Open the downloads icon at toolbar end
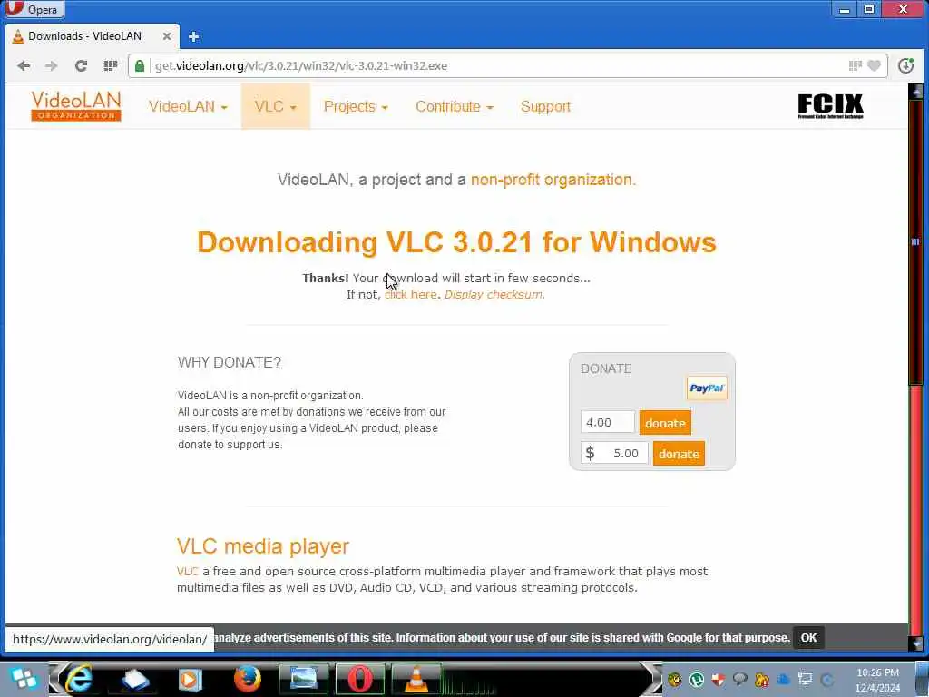 (906, 65)
